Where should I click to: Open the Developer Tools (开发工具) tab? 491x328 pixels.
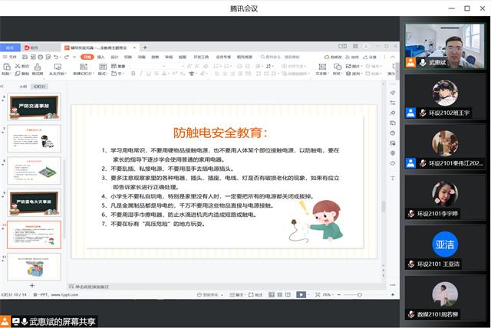[x=201, y=57]
